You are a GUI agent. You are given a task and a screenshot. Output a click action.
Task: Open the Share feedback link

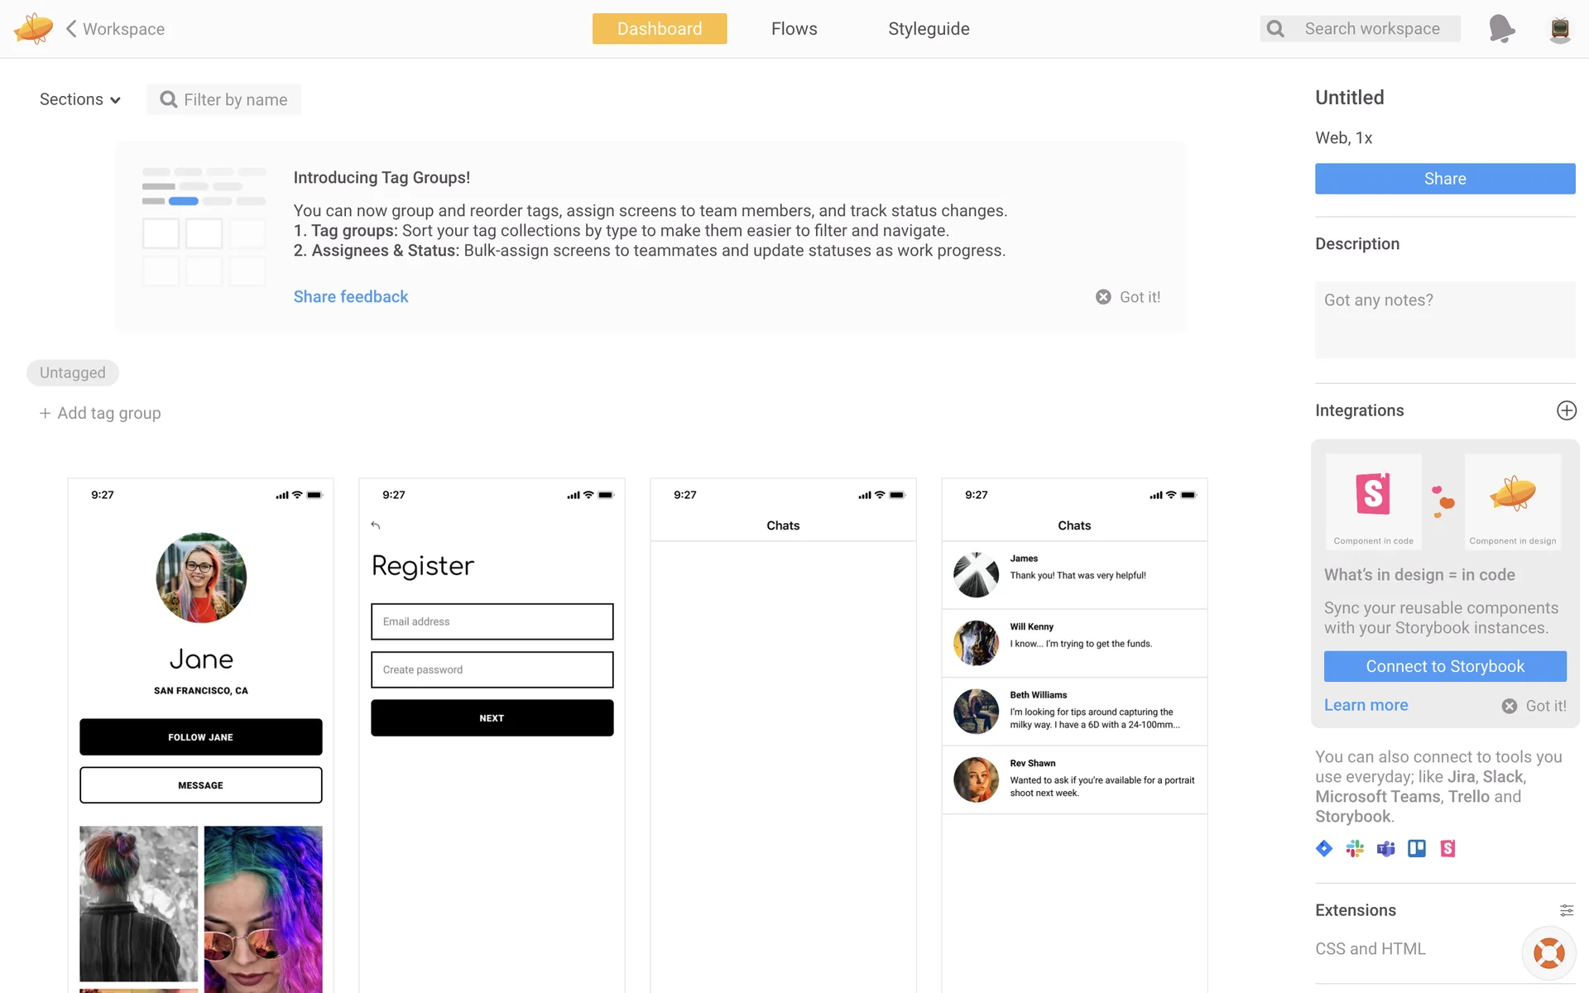[x=351, y=297]
